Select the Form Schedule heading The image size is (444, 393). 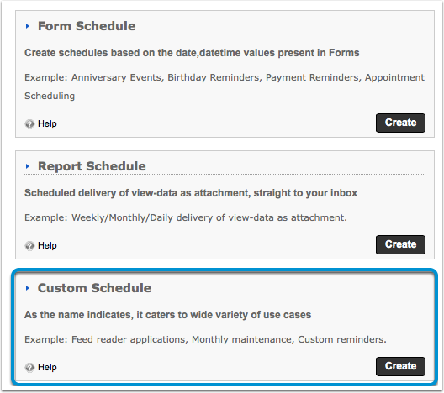click(x=87, y=26)
